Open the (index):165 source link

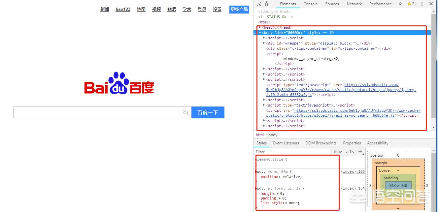(x=353, y=171)
